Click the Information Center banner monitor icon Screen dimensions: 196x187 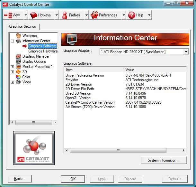click(x=72, y=39)
